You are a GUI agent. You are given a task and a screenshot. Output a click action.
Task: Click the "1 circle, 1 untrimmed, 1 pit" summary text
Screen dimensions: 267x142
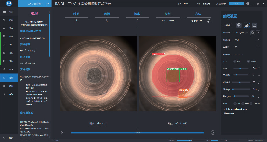[x=235, y=109]
